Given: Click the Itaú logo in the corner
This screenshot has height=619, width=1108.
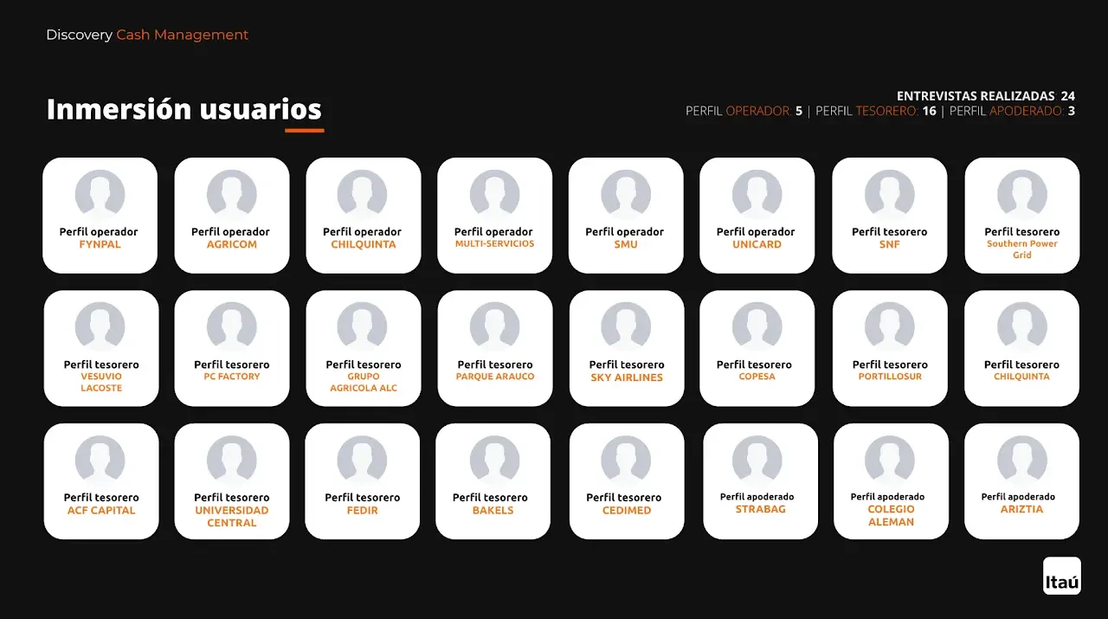Looking at the screenshot, I should tap(1061, 576).
